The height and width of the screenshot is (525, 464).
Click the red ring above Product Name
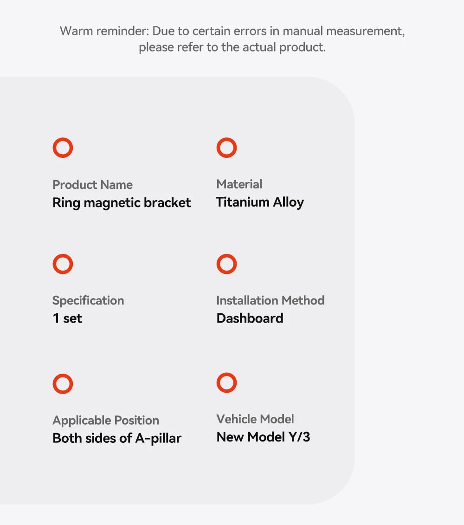tap(63, 148)
